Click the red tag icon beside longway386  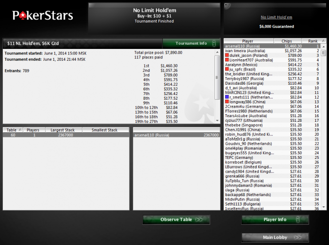pos(227,102)
